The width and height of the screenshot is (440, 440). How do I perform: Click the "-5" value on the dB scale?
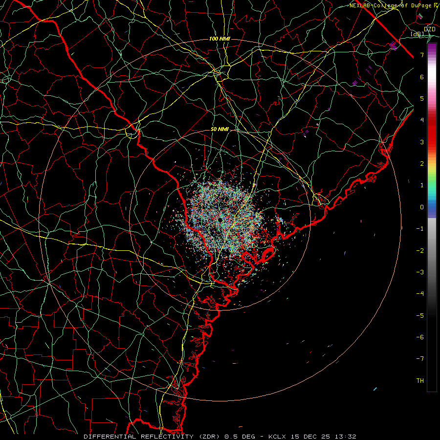(x=420, y=316)
